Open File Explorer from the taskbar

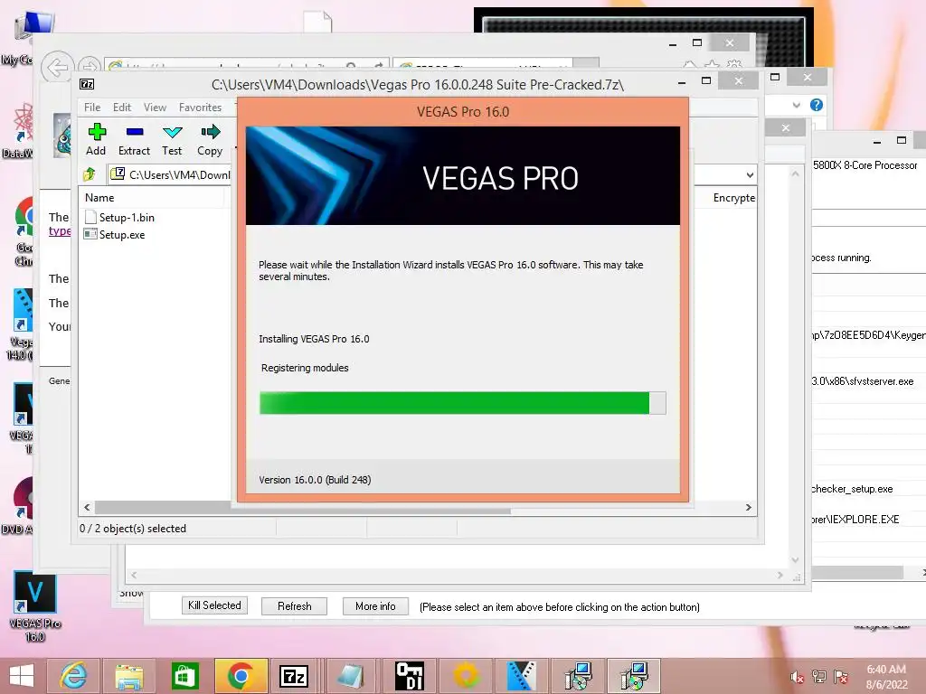click(129, 676)
